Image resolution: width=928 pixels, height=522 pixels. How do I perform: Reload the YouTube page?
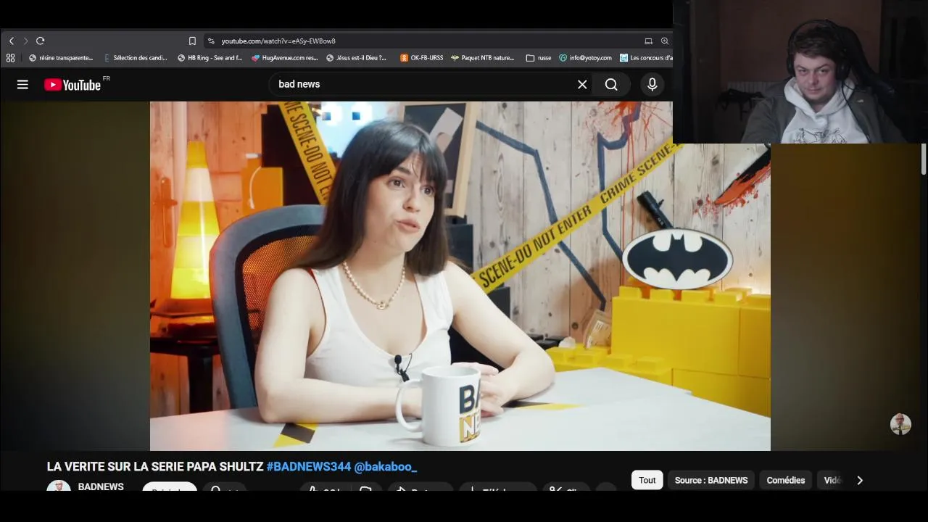[x=41, y=41]
